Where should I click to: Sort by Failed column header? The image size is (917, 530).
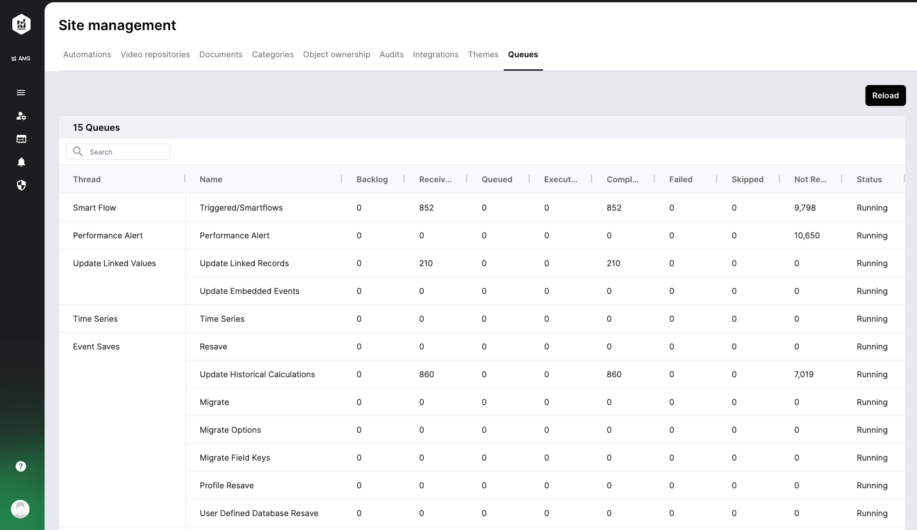(x=681, y=179)
